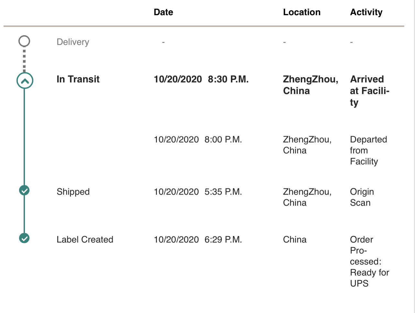Collapse the In Transit chevron circle

(x=25, y=81)
